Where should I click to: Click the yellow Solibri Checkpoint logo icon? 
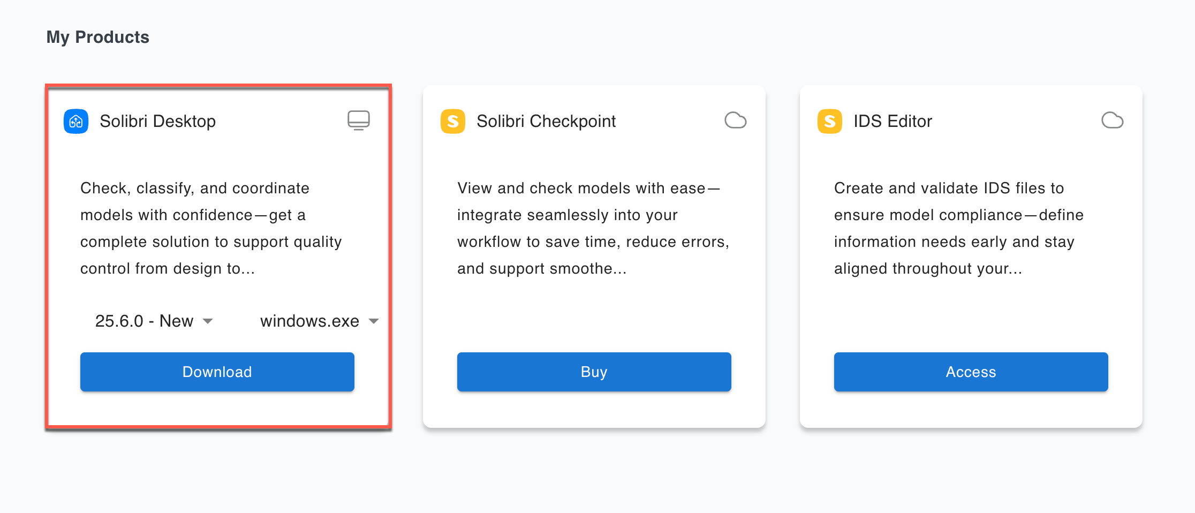coord(453,122)
